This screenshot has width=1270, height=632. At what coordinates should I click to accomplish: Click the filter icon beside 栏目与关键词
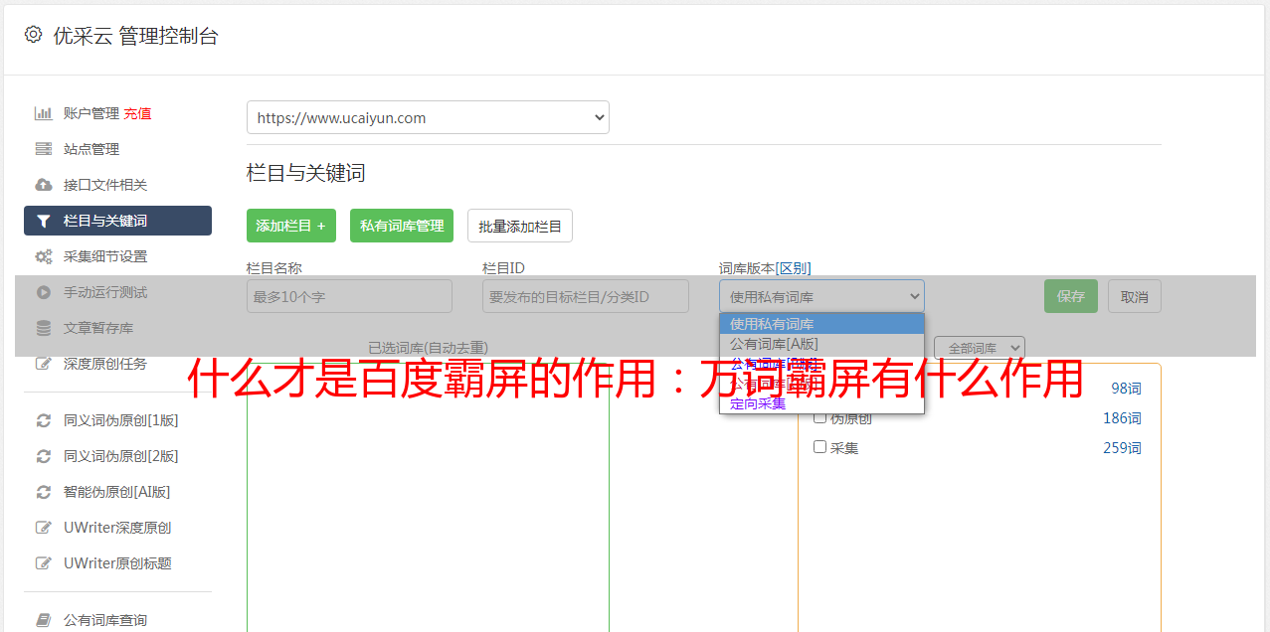click(x=43, y=221)
